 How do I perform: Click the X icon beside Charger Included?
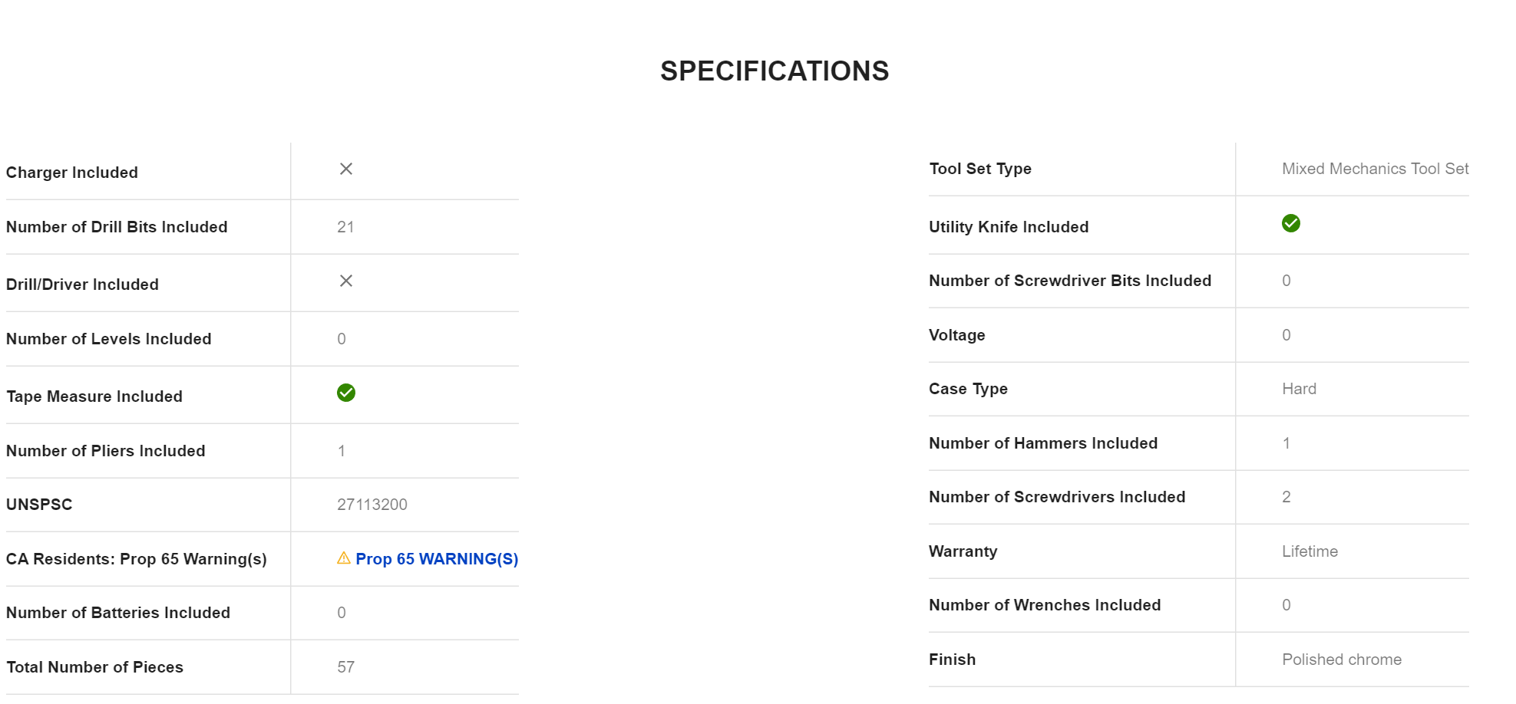[346, 169]
